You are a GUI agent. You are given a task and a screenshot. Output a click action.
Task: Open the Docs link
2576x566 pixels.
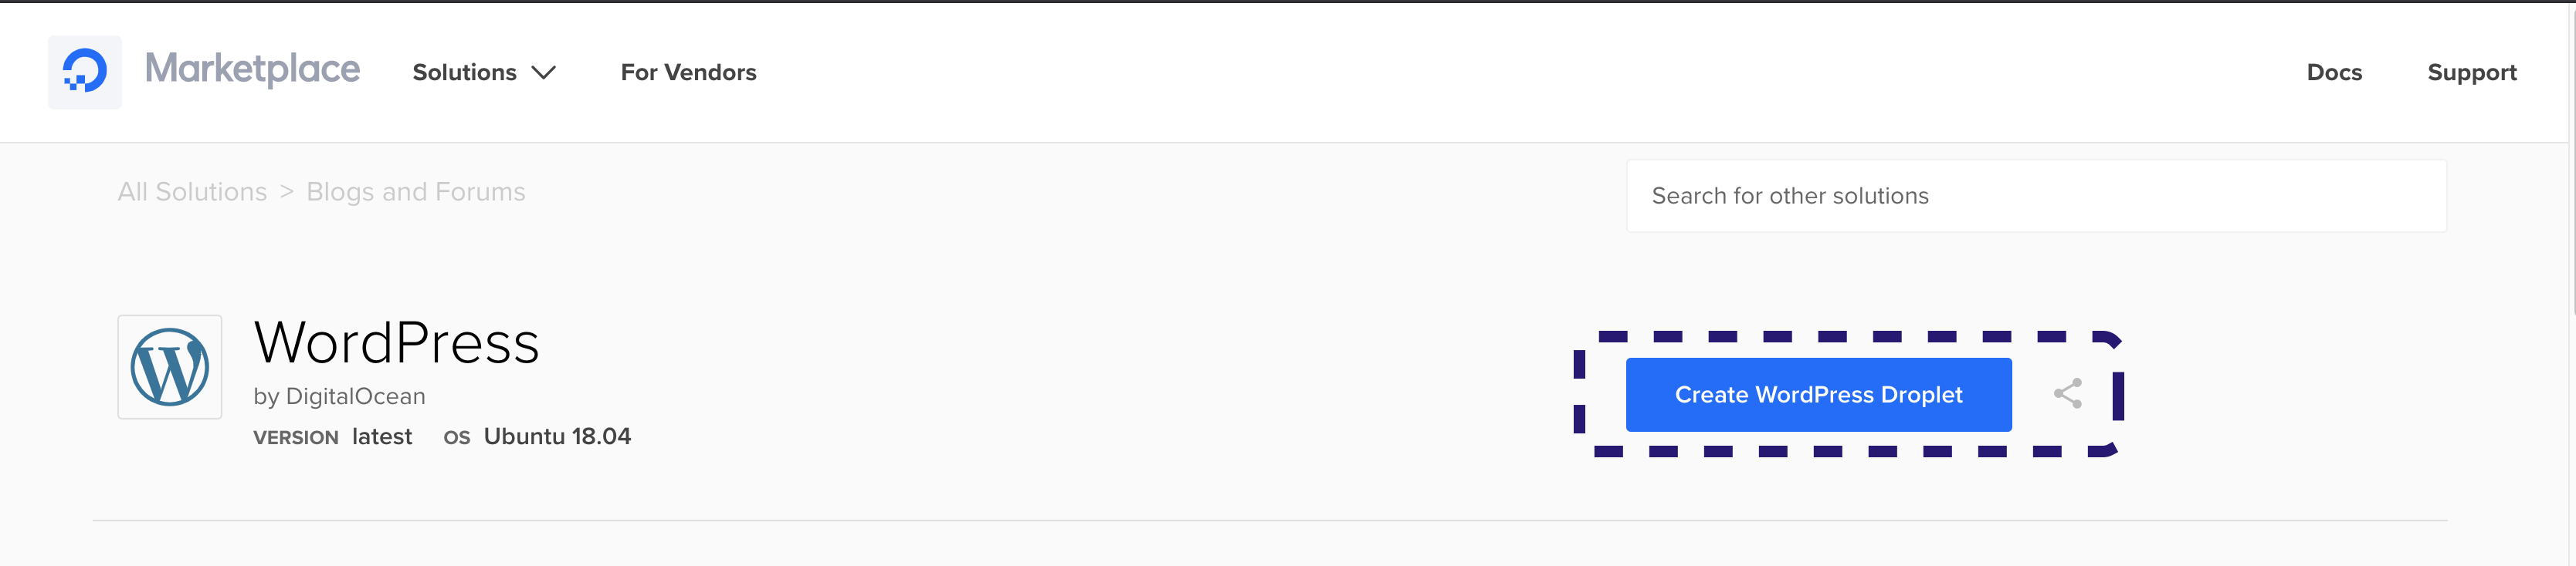pyautogui.click(x=2334, y=73)
